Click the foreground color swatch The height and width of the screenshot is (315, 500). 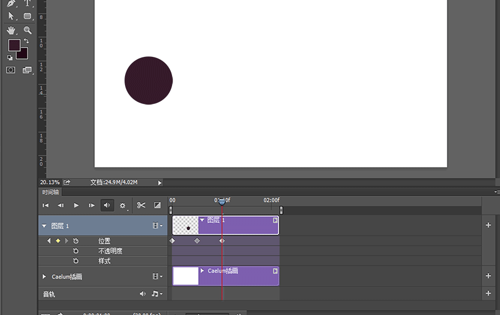(x=14, y=45)
